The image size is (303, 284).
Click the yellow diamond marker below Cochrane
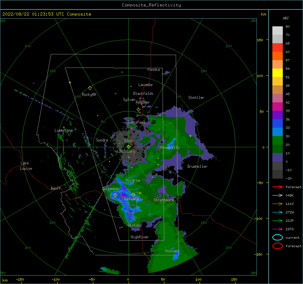coord(115,195)
